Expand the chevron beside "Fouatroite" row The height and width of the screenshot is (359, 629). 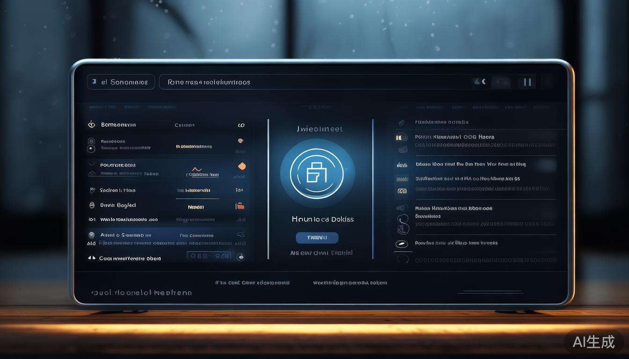[x=91, y=165]
